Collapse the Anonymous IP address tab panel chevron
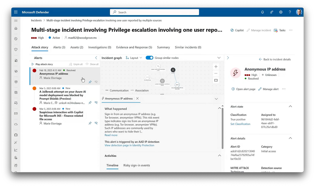 [216, 99]
